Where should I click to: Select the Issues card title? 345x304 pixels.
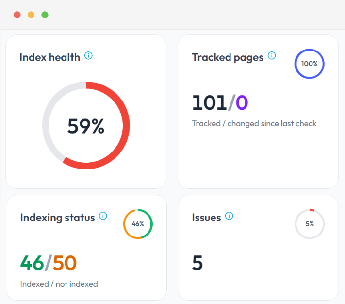pos(206,218)
